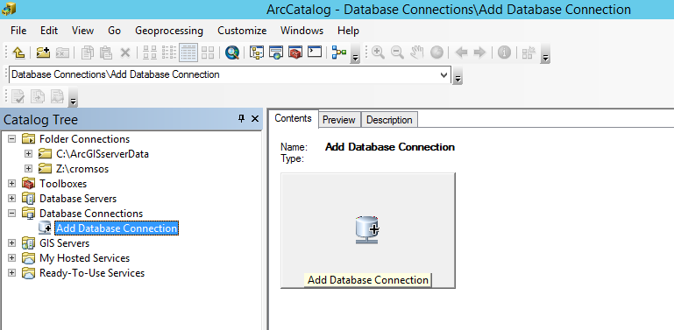This screenshot has height=330, width=674.
Task: Expand the Database Servers node
Action: (12, 198)
